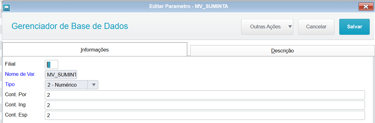375x123 pixels.
Task: Click the Gerenciador de Base de Dados heading
Action: pyautogui.click(x=70, y=27)
